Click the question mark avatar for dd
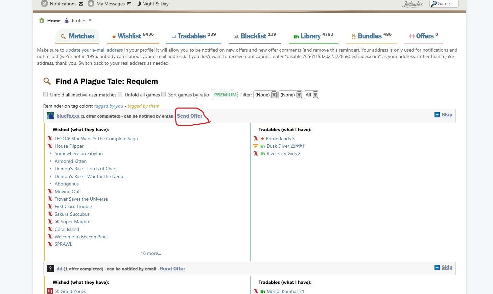This screenshot has height=294, width=493. 50,269
